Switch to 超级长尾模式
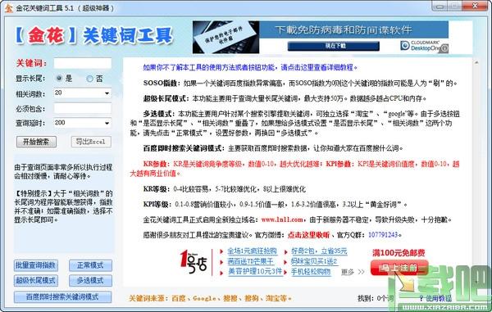Screen dimensions: 492x312 pyautogui.click(x=36, y=280)
